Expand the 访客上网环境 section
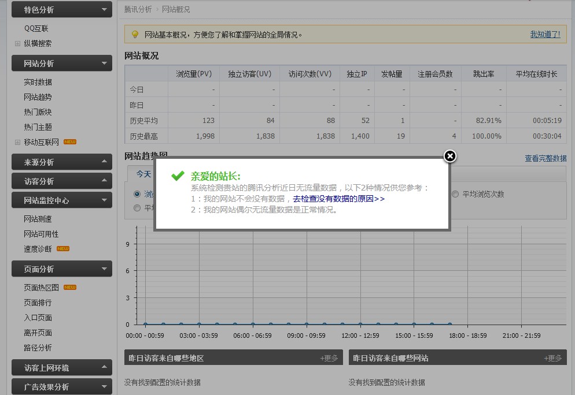The height and width of the screenshot is (395, 575). click(x=61, y=367)
